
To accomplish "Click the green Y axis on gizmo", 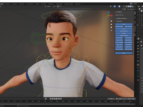I will [109, 15].
